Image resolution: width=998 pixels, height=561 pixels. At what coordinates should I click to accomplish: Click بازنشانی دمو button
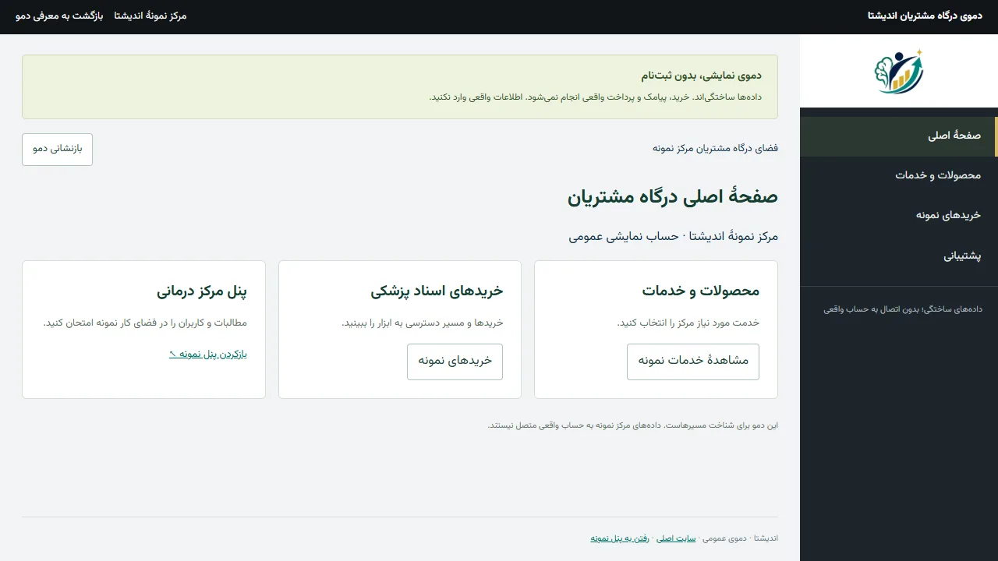click(x=57, y=150)
